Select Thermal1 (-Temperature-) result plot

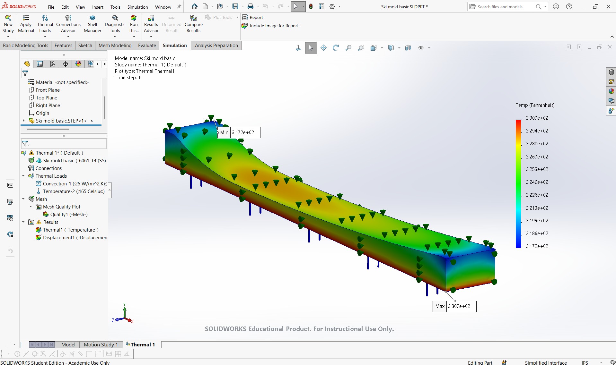(x=67, y=230)
